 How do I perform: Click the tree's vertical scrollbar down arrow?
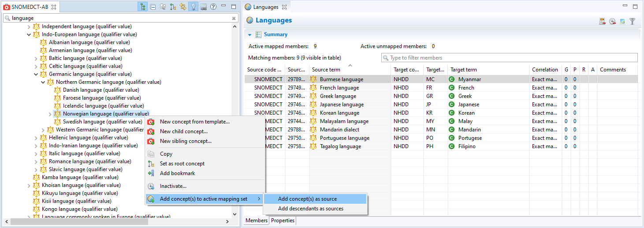coord(235,214)
